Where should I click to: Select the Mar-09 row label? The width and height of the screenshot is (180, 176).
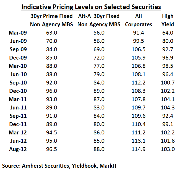18,33
